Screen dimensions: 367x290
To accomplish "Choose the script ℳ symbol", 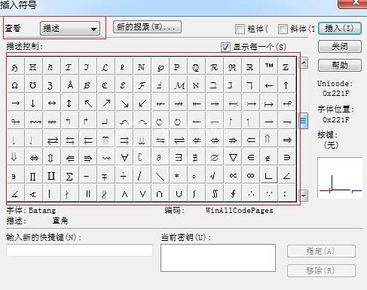I will 179,85.
